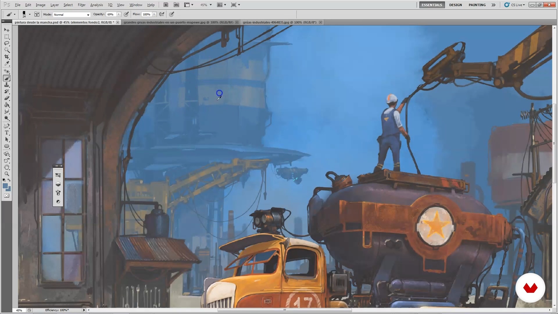
Task: Switch to the ESSENTIALS workspace
Action: click(x=432, y=5)
